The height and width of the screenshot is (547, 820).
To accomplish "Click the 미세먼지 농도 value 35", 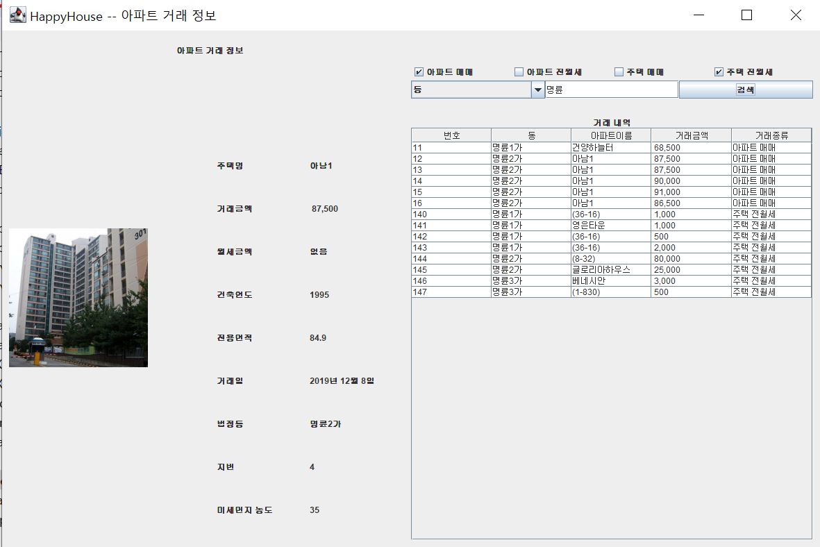I will 315,510.
